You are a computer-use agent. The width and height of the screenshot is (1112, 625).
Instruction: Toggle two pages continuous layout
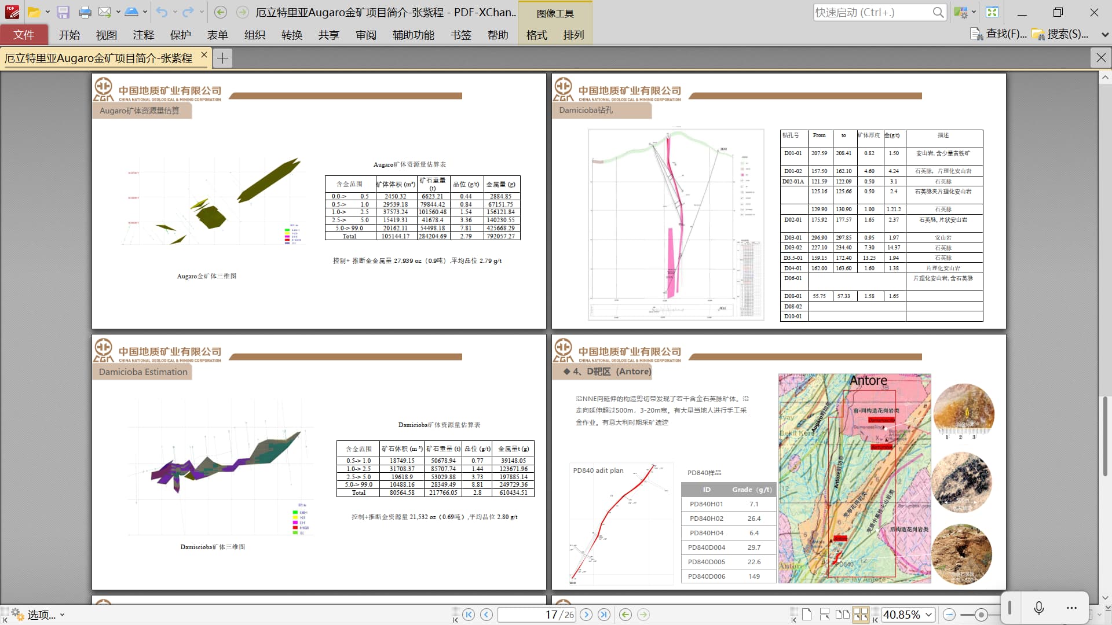tap(861, 615)
